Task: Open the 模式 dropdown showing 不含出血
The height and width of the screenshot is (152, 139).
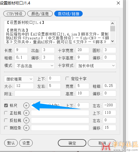Action: click(x=35, y=66)
